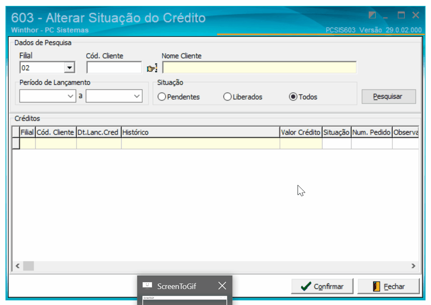Click the Num. Pedido column header

372,132
